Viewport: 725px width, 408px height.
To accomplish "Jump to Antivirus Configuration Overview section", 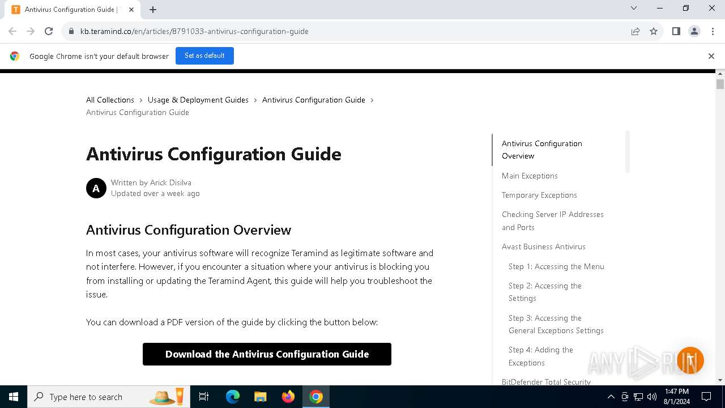I will 542,150.
